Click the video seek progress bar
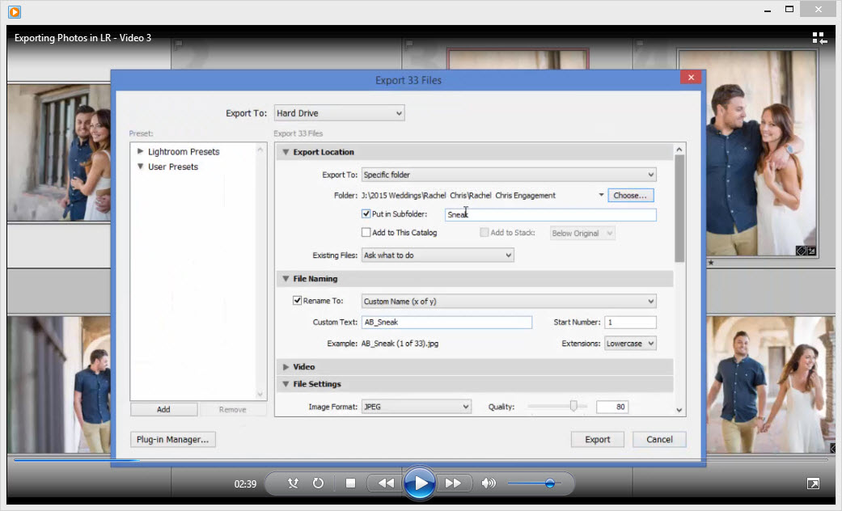This screenshot has height=511, width=842. (x=421, y=460)
